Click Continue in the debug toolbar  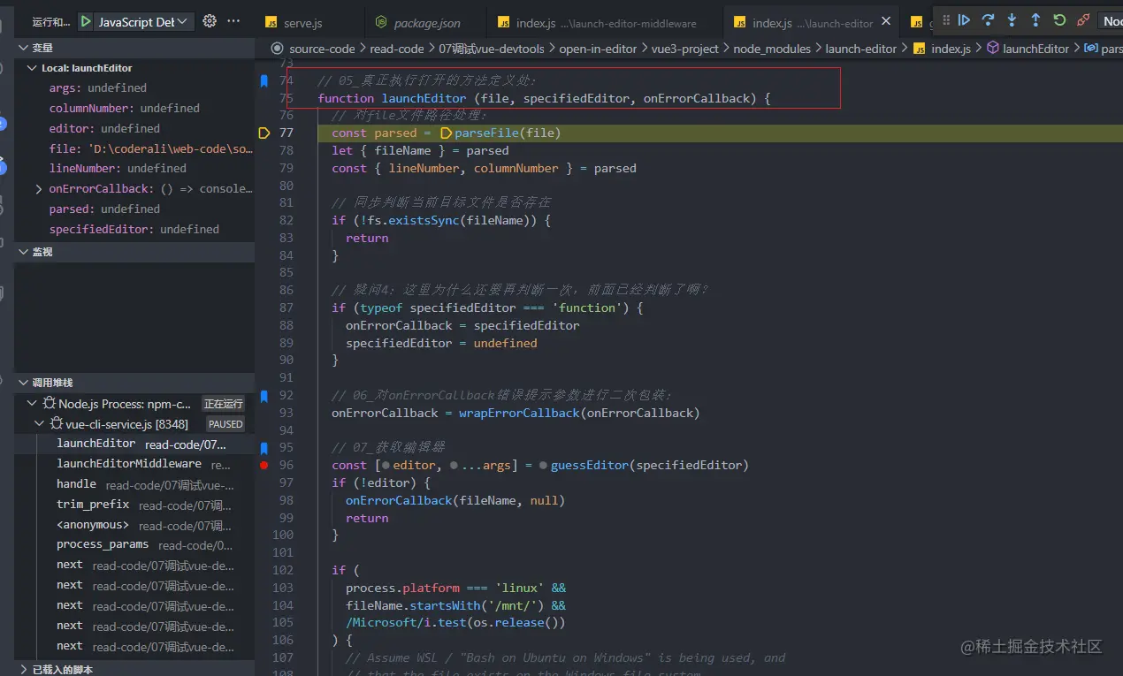pyautogui.click(x=965, y=20)
